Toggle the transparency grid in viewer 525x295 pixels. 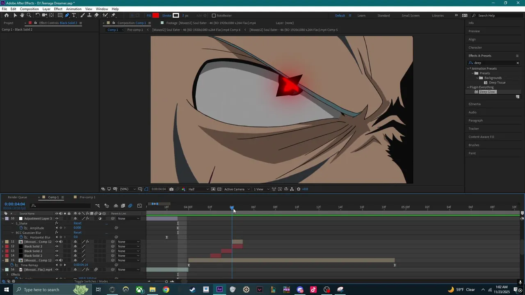pos(219,189)
